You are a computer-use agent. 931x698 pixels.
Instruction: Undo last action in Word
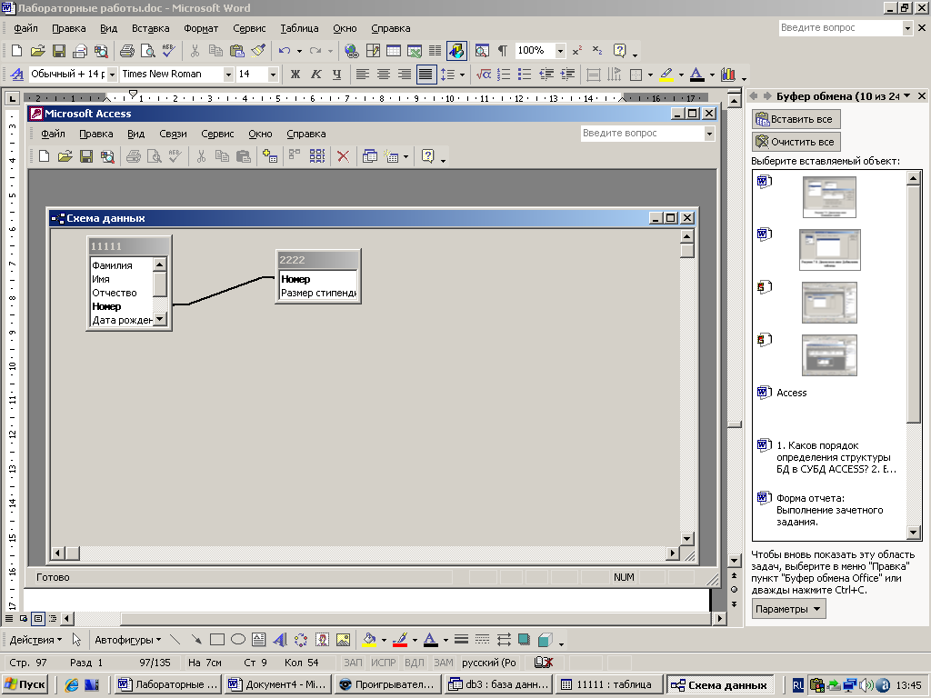(x=285, y=51)
